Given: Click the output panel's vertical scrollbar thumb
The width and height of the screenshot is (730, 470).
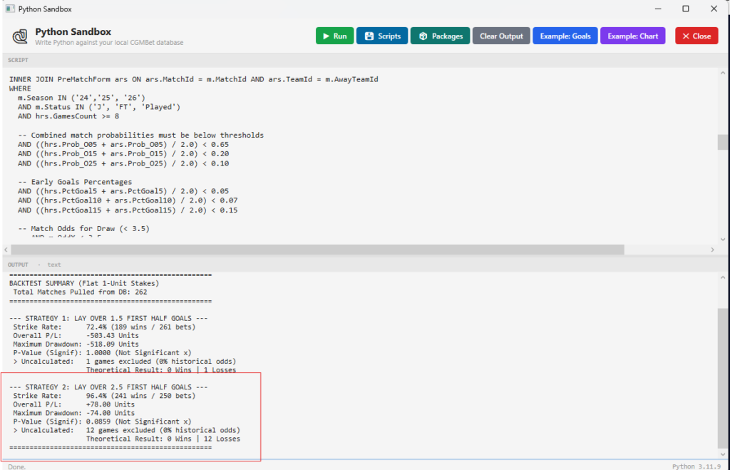Looking at the screenshot, I should pos(723,378).
